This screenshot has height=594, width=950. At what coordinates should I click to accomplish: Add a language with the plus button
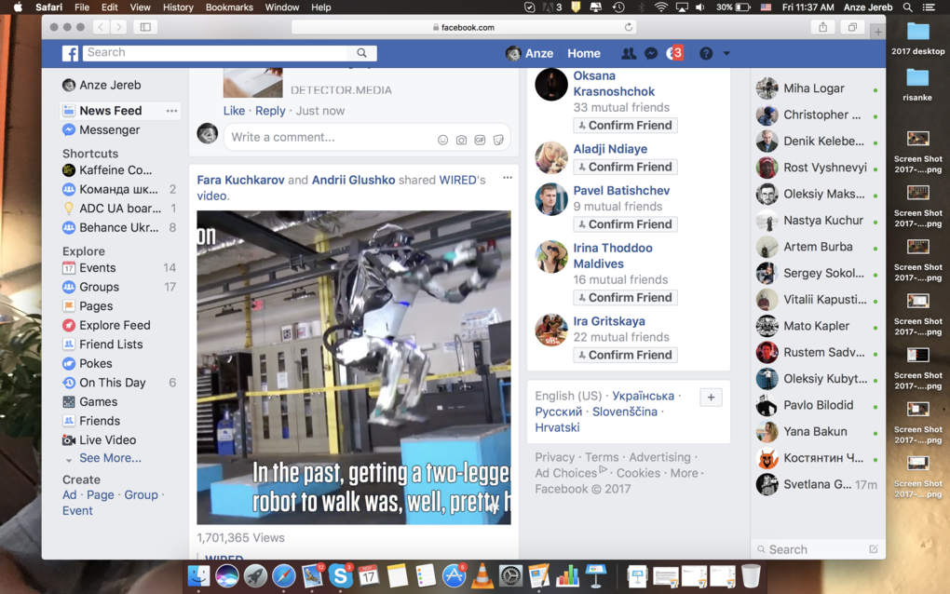coord(711,398)
